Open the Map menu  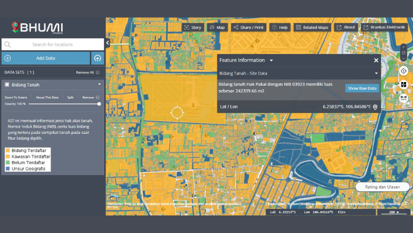[x=217, y=27]
